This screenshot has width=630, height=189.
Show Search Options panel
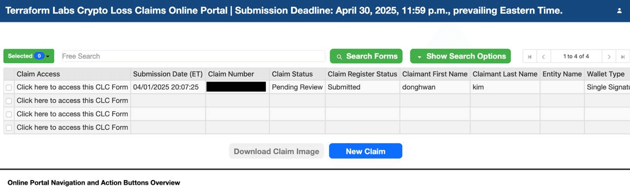(460, 56)
